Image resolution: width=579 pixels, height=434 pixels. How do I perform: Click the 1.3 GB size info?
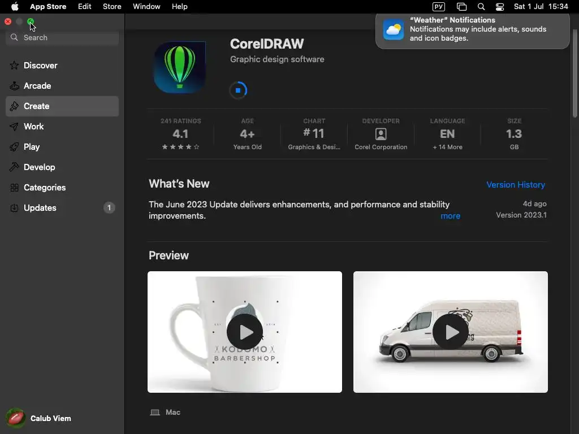coord(514,133)
